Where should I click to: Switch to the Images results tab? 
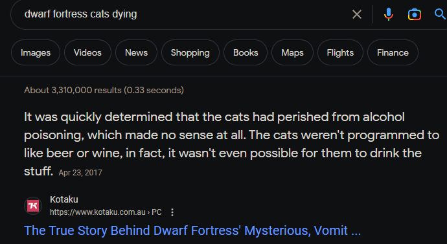click(36, 52)
